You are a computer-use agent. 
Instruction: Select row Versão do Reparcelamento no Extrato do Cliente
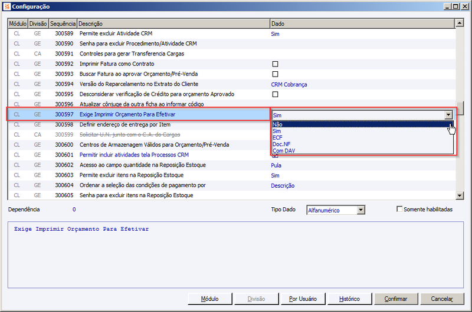point(231,84)
